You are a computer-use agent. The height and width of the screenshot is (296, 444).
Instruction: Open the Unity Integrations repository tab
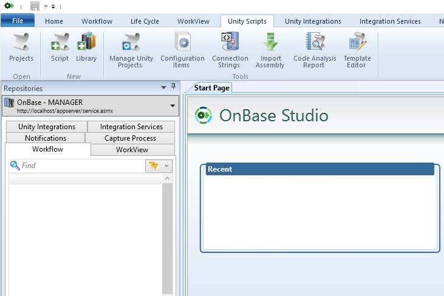47,127
